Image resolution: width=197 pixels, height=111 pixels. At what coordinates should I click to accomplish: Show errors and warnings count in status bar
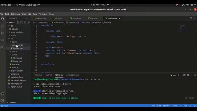click(x=5, y=105)
